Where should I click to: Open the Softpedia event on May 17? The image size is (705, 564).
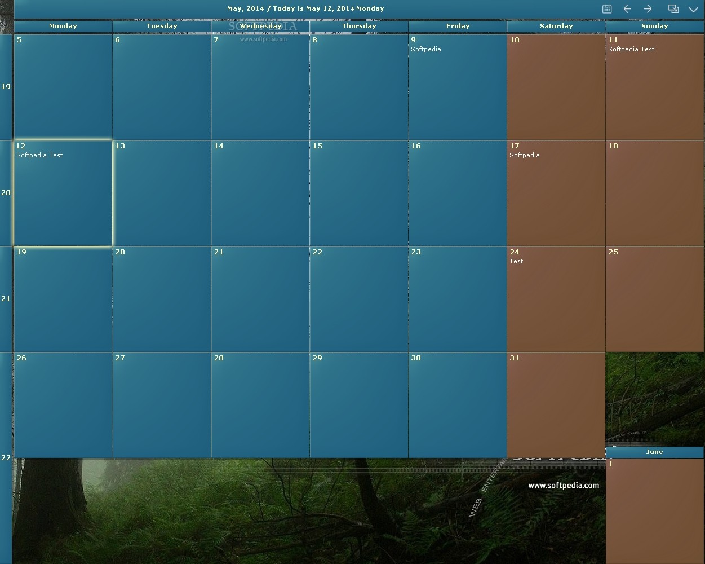[525, 155]
